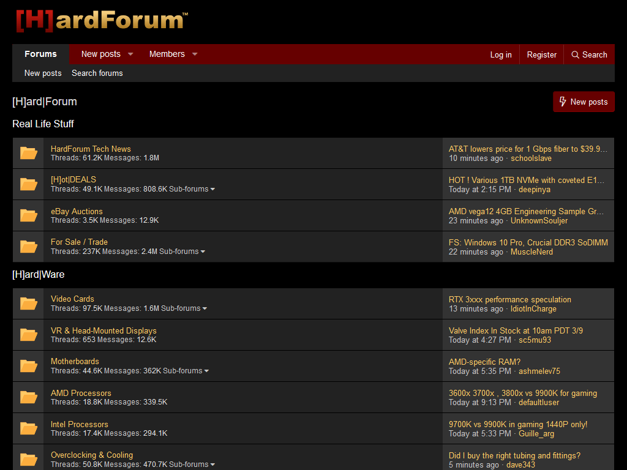Select the Forums tab
Image resolution: width=627 pixels, height=470 pixels.
[41, 54]
